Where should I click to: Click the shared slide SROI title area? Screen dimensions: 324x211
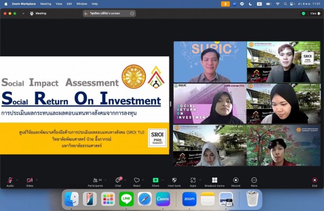(81, 99)
